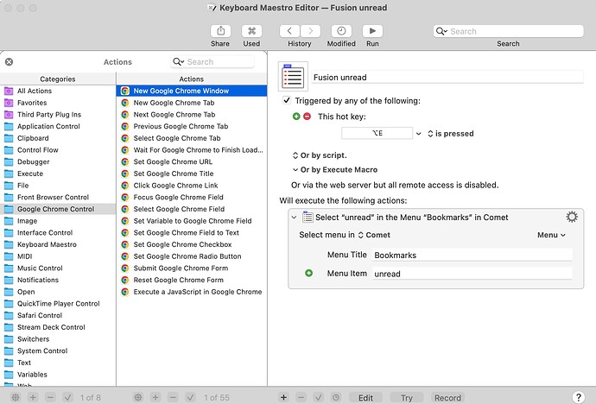Go forward in History with right arrow
This screenshot has width=596, height=404.
tap(310, 31)
